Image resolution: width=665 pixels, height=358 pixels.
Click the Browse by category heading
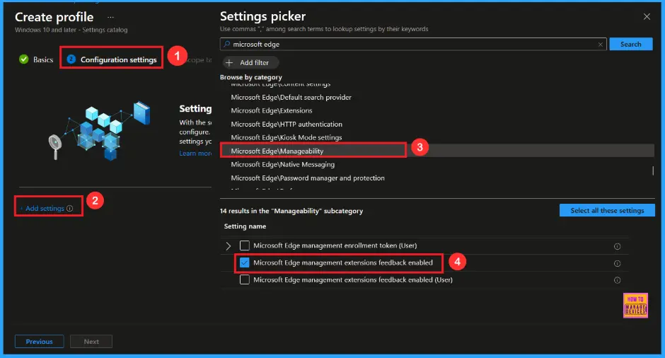coord(250,77)
